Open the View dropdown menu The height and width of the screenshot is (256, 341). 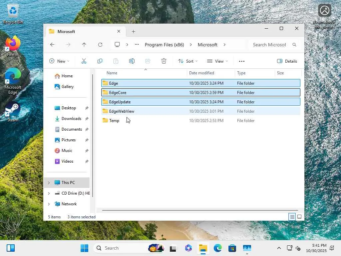coord(217,61)
